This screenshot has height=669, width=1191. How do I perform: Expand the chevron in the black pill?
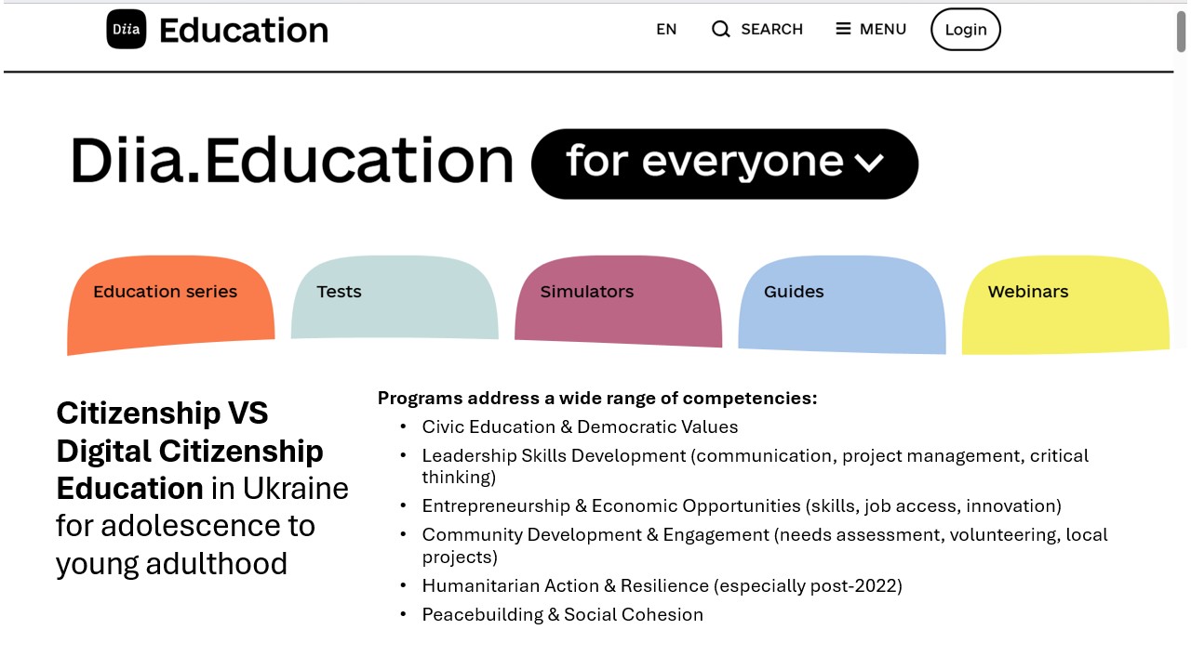[869, 164]
